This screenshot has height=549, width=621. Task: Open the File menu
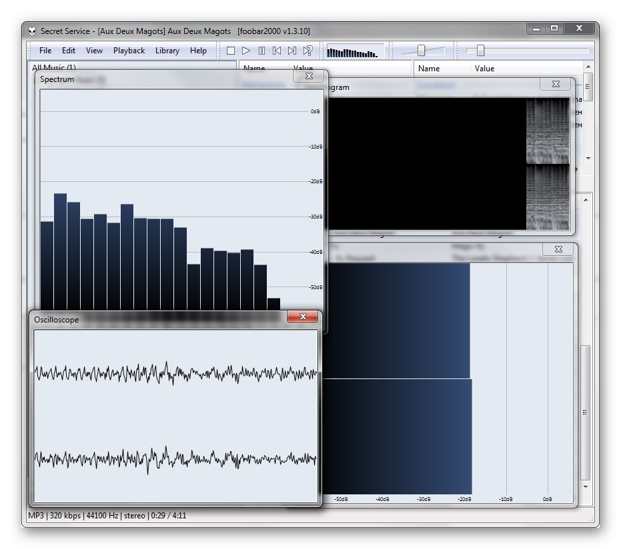coord(45,51)
